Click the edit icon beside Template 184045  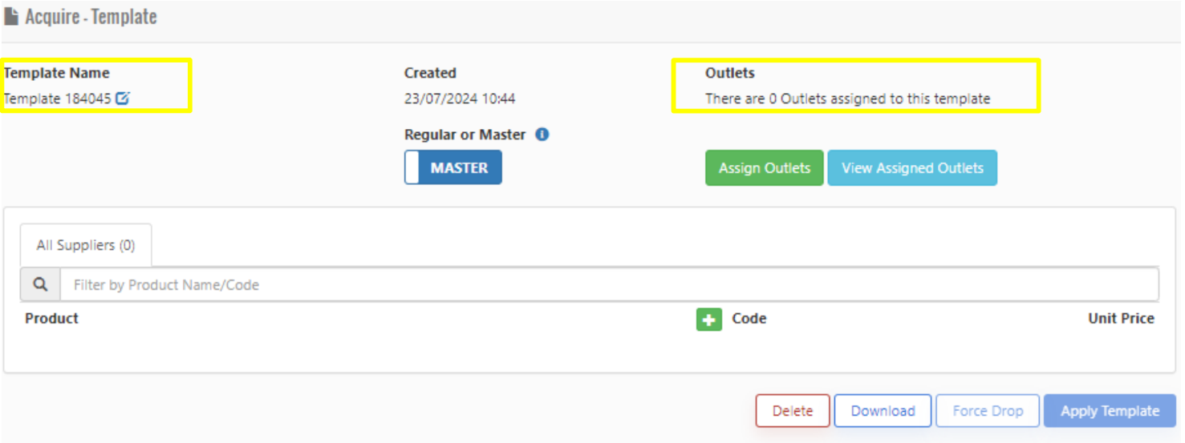click(x=123, y=99)
